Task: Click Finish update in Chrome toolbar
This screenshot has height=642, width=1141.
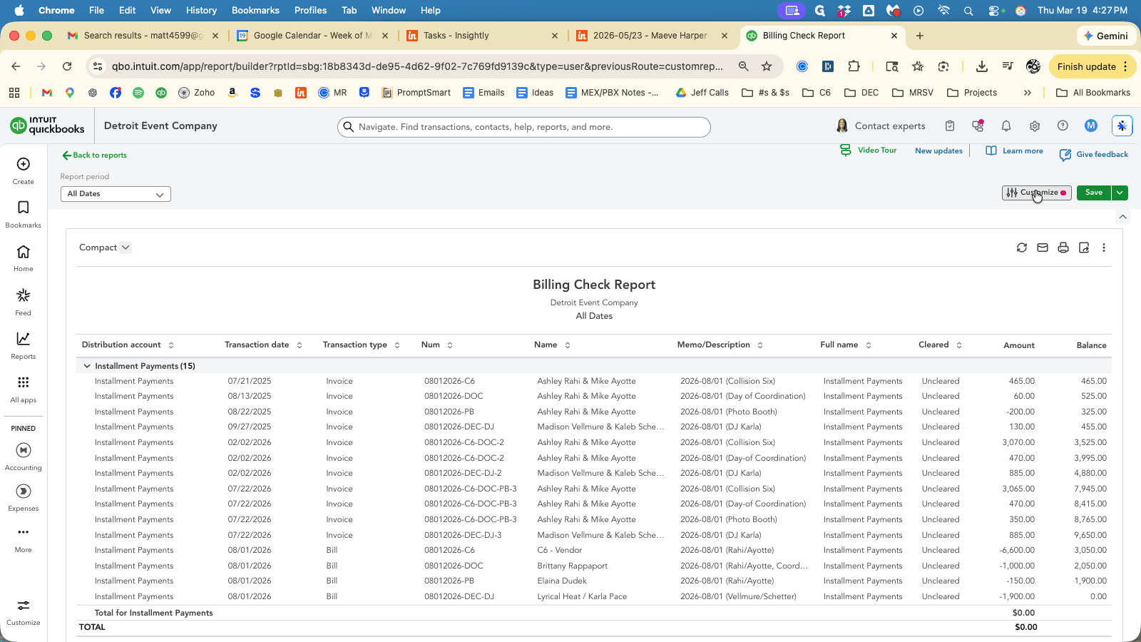Action: pyautogui.click(x=1093, y=66)
